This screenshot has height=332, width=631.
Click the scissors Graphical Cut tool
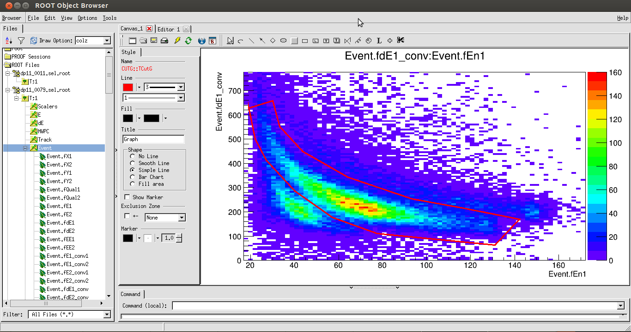400,41
